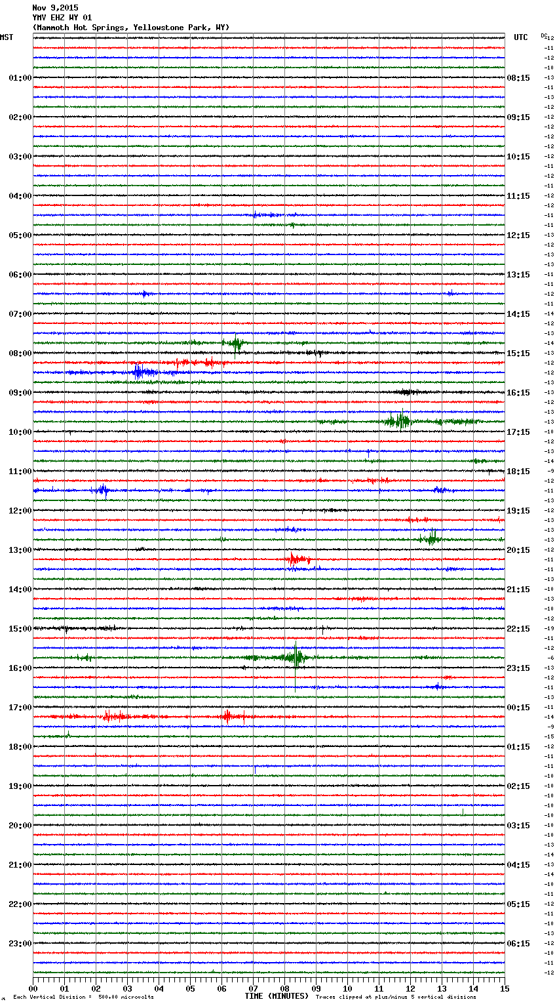This screenshot has width=557, height=1006.
Task: Click the 17:15 UTC time label
Action: point(518,432)
